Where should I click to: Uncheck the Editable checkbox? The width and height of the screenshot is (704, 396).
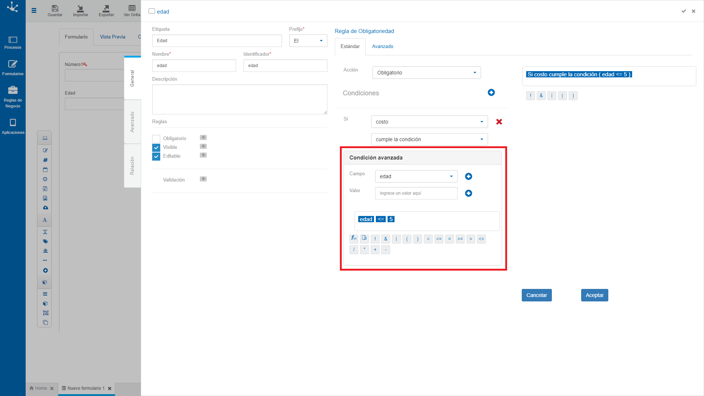[x=156, y=156]
